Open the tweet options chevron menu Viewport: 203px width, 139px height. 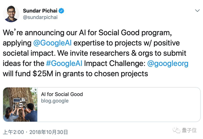click(x=197, y=11)
